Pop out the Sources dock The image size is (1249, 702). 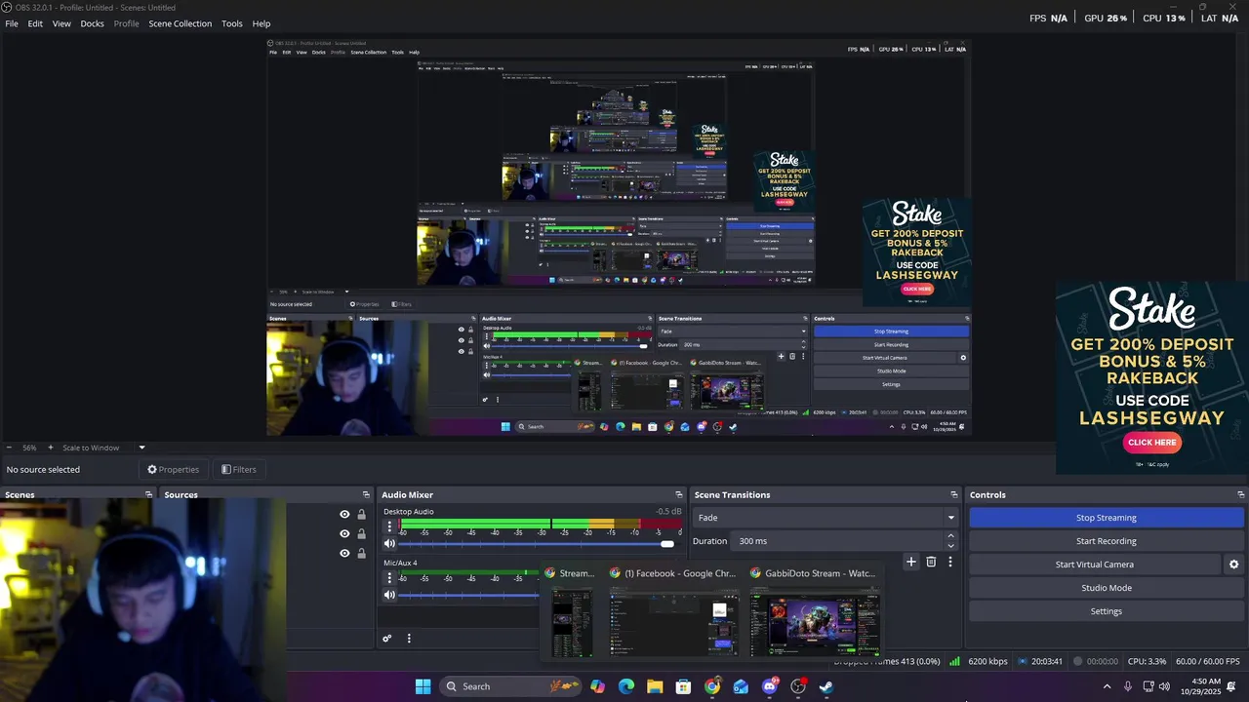click(x=366, y=494)
